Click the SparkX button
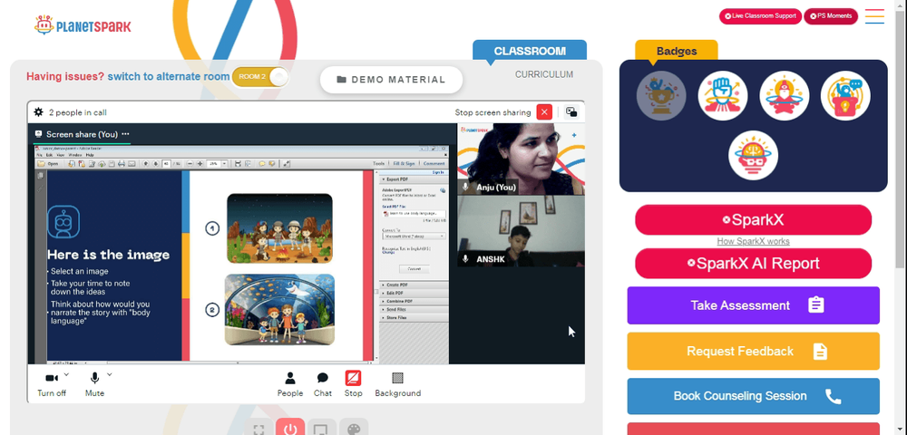 coord(753,219)
